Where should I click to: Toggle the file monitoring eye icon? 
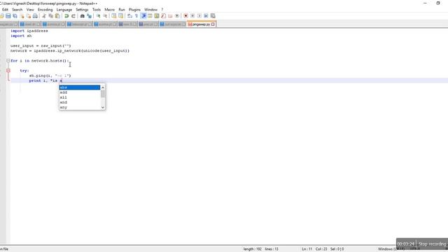[177, 16]
